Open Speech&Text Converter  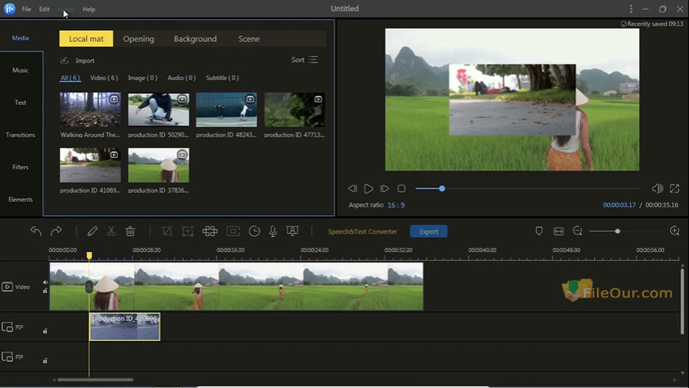(x=362, y=231)
